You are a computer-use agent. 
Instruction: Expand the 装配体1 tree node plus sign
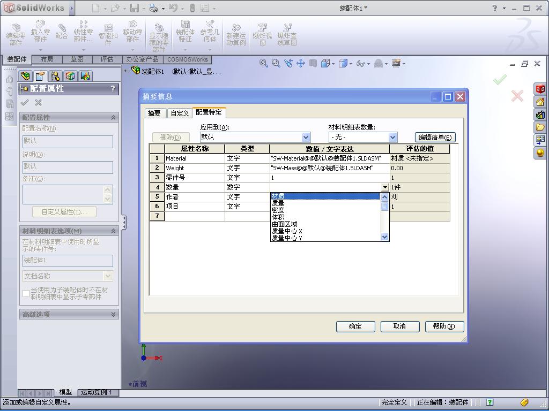pos(125,71)
